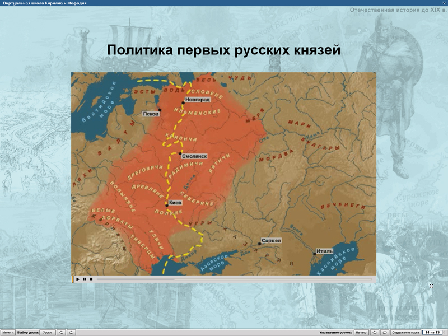Open Содержание урока
Screen dimensions: 448x336
tap(405, 332)
